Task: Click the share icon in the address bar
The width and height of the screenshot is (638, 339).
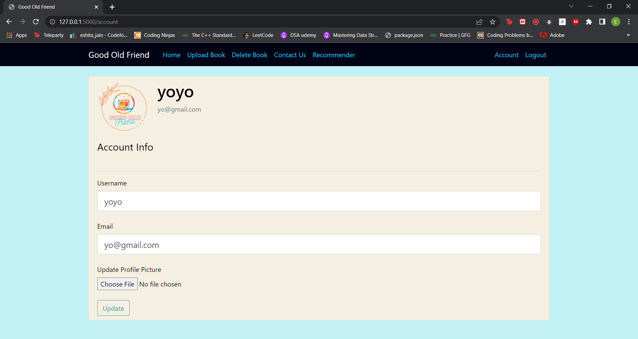Action: pyautogui.click(x=479, y=22)
